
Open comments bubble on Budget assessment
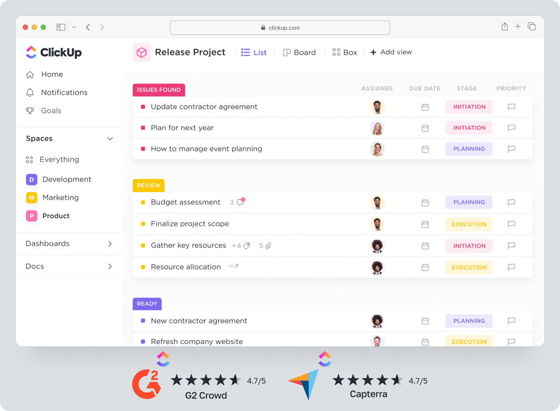pyautogui.click(x=241, y=202)
